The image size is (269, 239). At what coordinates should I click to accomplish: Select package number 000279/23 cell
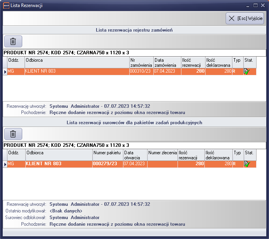(107, 164)
